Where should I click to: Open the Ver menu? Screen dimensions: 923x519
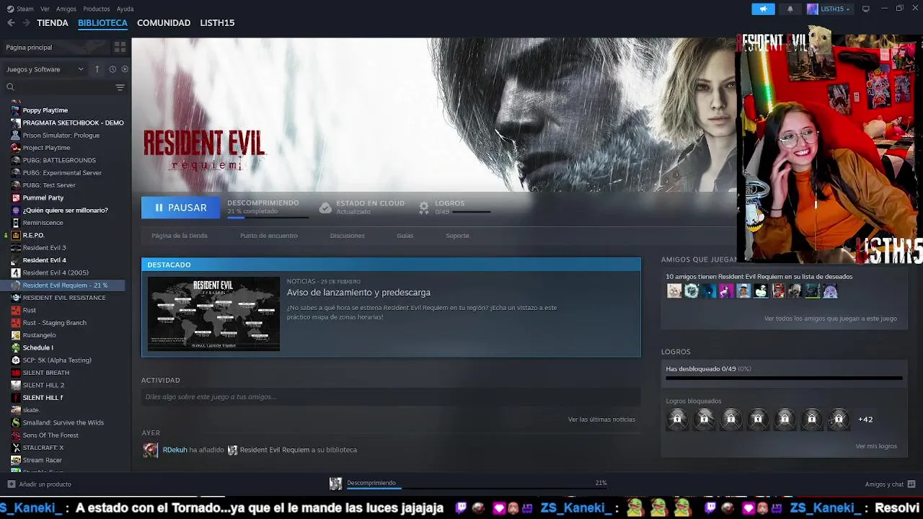click(x=45, y=9)
